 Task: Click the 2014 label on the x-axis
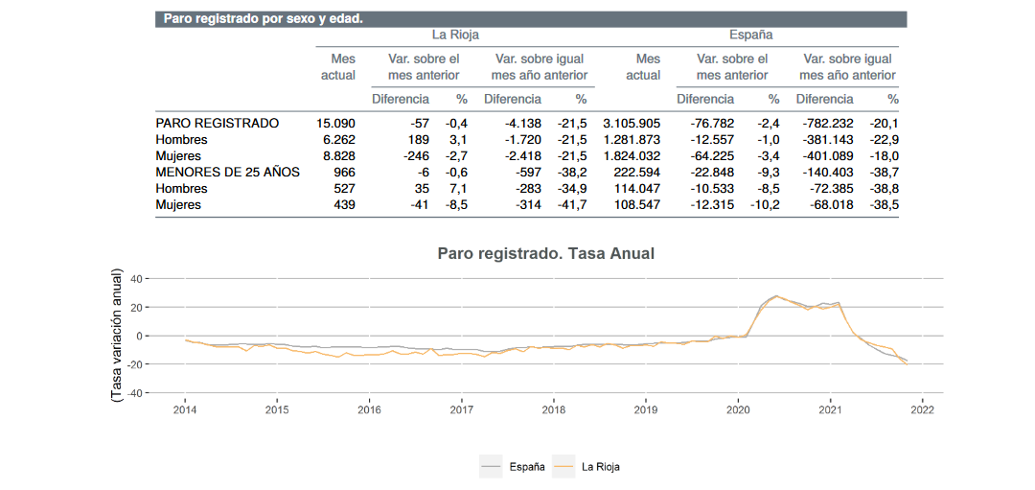coord(184,409)
